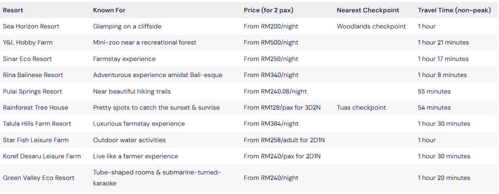Click Sea Horizon Resort name
Image resolution: width=499 pixels, height=194 pixels.
tap(31, 26)
